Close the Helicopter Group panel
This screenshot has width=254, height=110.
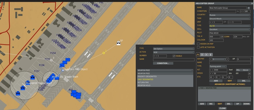(x=252, y=3)
